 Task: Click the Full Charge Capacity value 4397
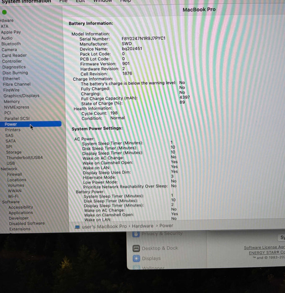point(184,97)
